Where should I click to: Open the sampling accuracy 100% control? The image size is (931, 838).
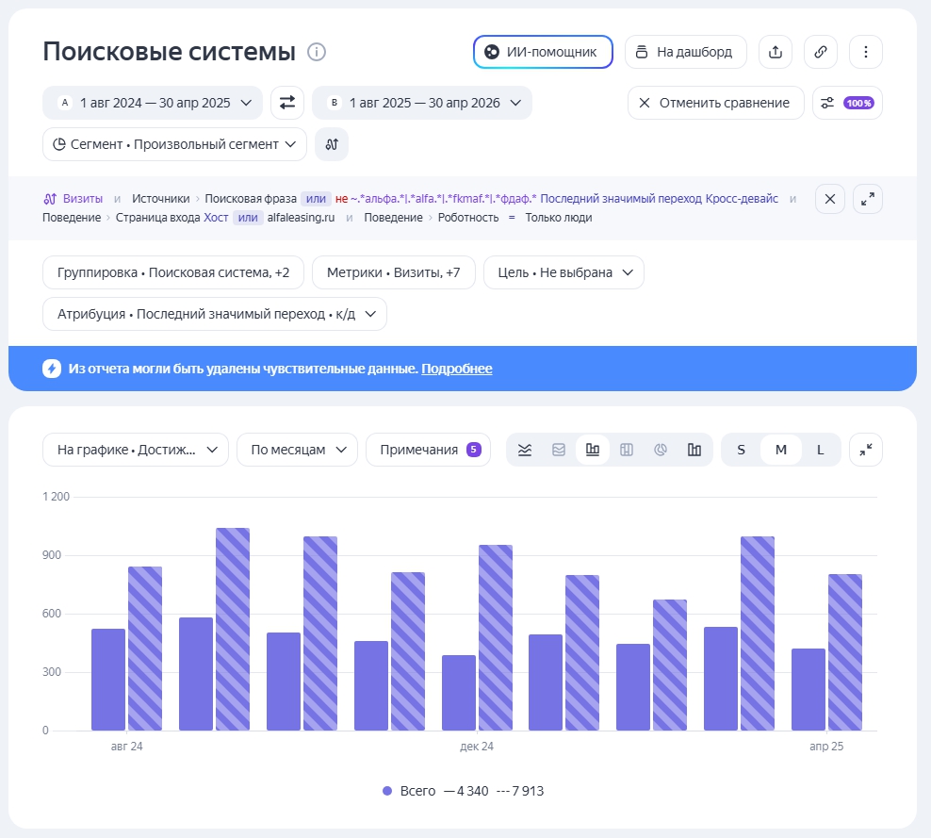click(x=847, y=103)
